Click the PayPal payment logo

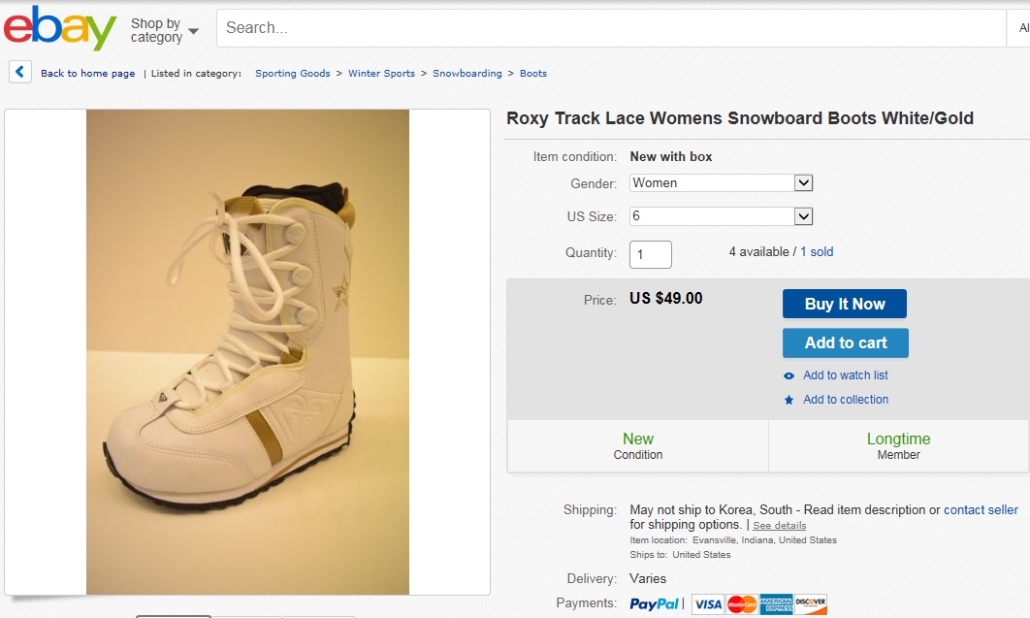655,603
